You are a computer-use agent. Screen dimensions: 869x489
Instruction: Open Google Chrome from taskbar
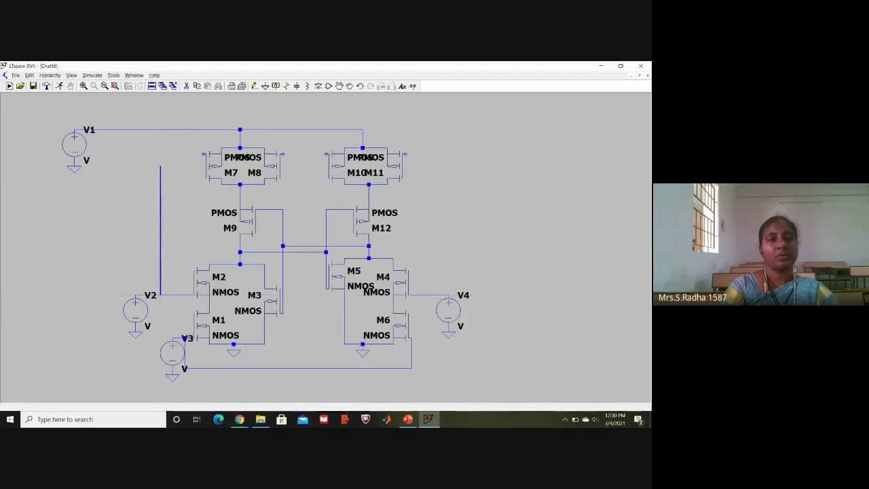[240, 420]
